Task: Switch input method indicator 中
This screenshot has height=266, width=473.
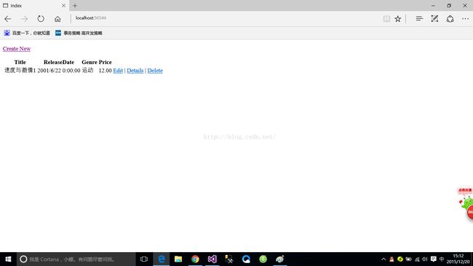Action: click(442, 259)
